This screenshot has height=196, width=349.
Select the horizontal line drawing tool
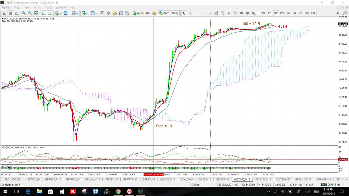[204, 13]
